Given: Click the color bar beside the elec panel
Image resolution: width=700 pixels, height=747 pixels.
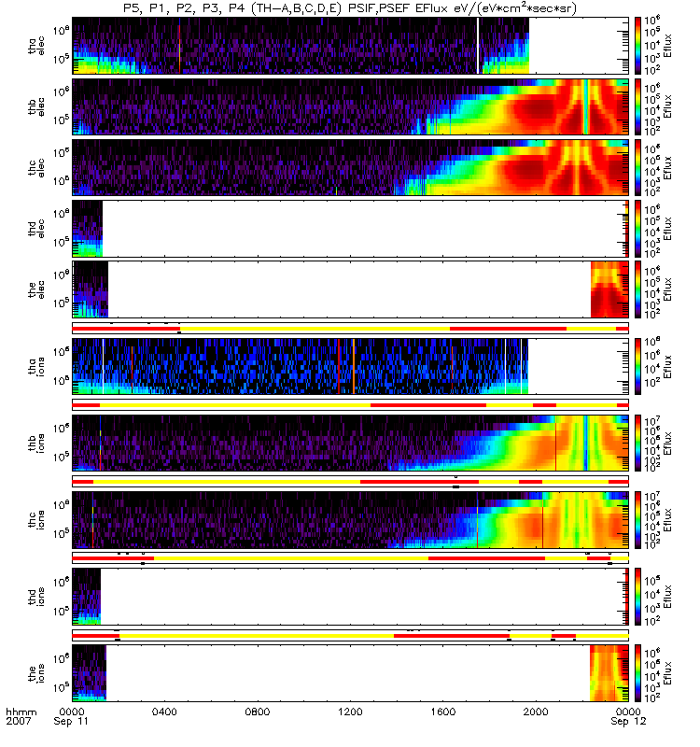Looking at the screenshot, I should click(x=638, y=289).
